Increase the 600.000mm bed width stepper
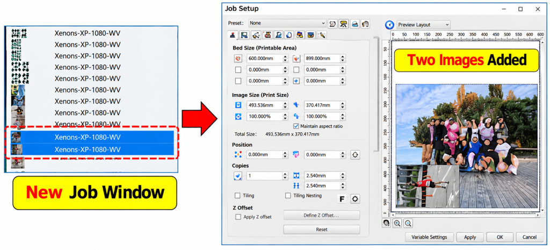This screenshot has width=550, height=250. tap(285, 56)
